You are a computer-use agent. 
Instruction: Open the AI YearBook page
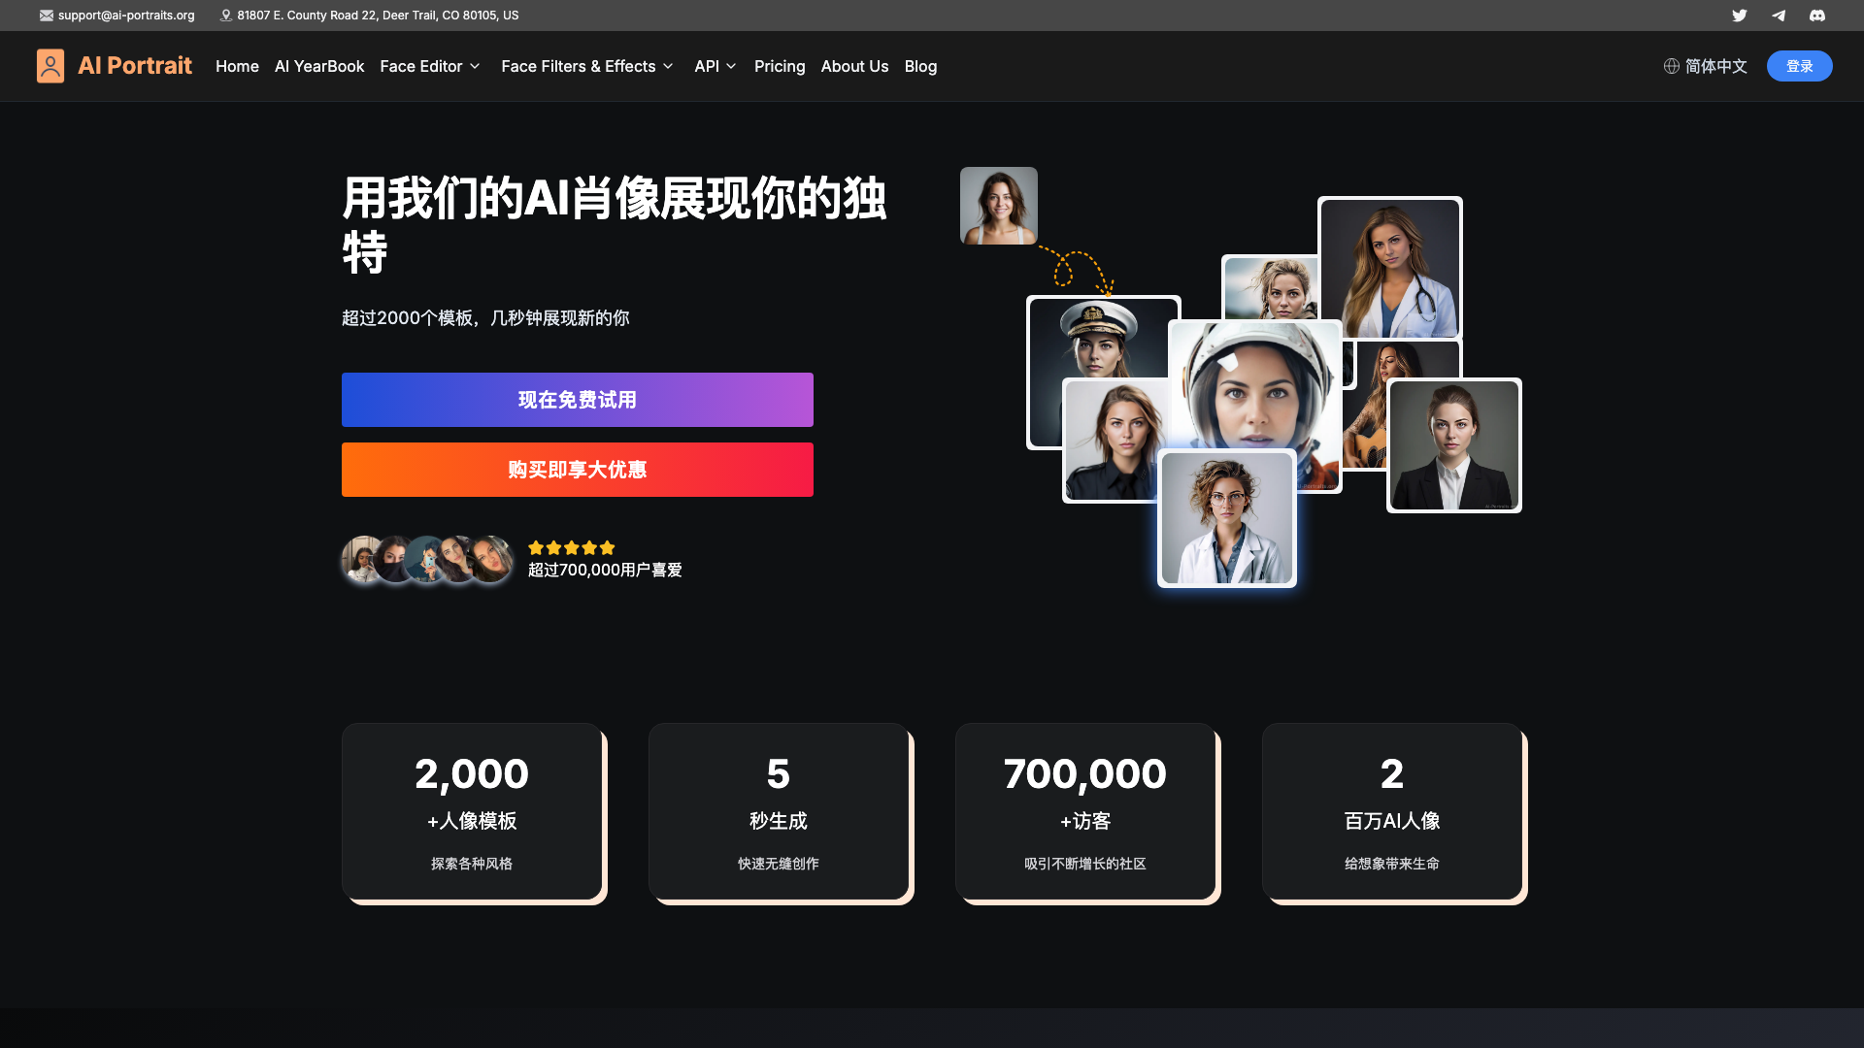[319, 66]
